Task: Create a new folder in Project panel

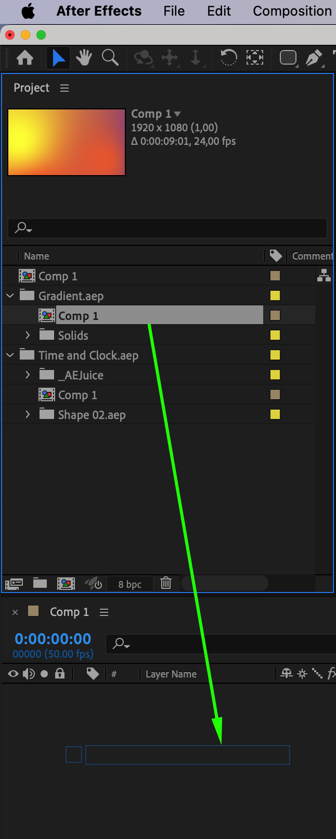Action: [x=40, y=583]
